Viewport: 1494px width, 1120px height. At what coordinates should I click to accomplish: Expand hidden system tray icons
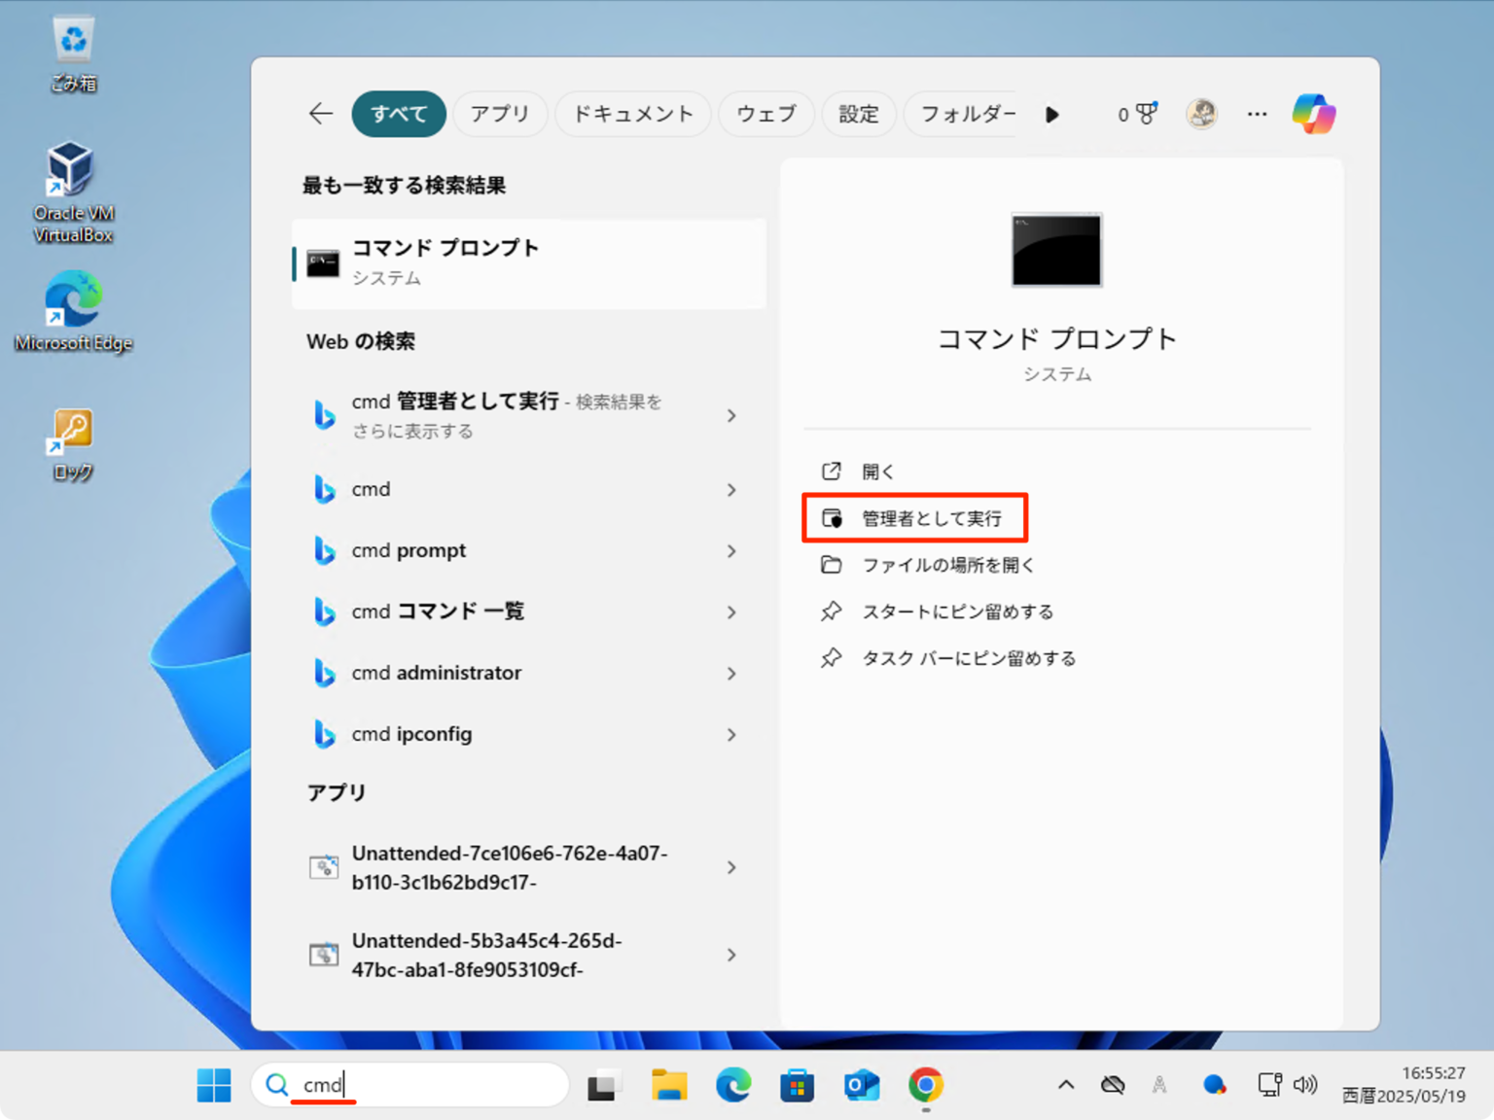tap(1065, 1085)
